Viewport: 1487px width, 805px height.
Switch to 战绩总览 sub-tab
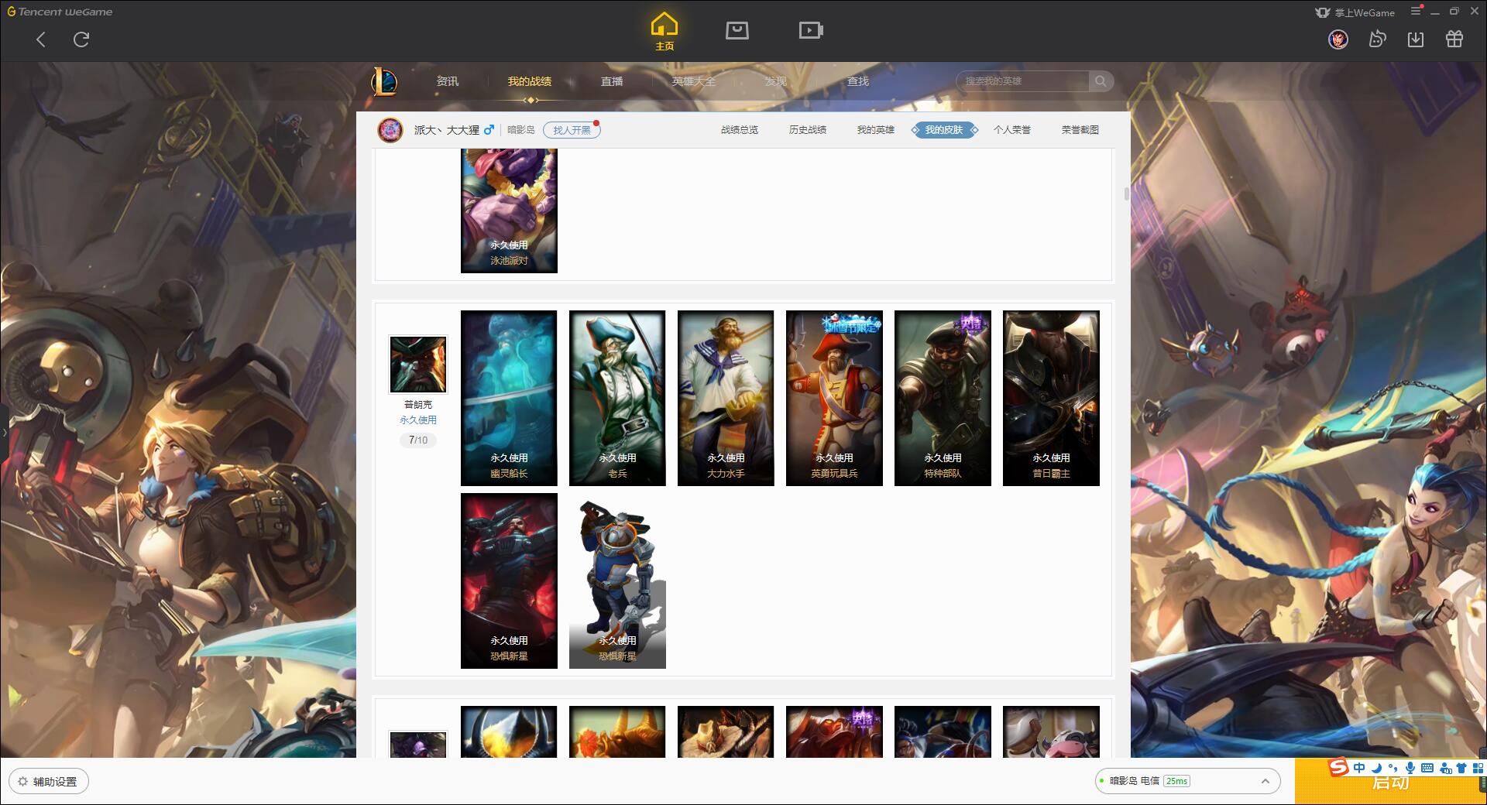[x=740, y=130]
